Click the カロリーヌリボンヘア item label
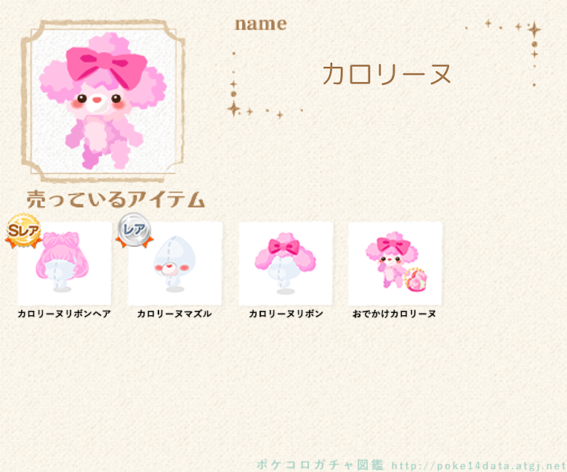 (65, 314)
